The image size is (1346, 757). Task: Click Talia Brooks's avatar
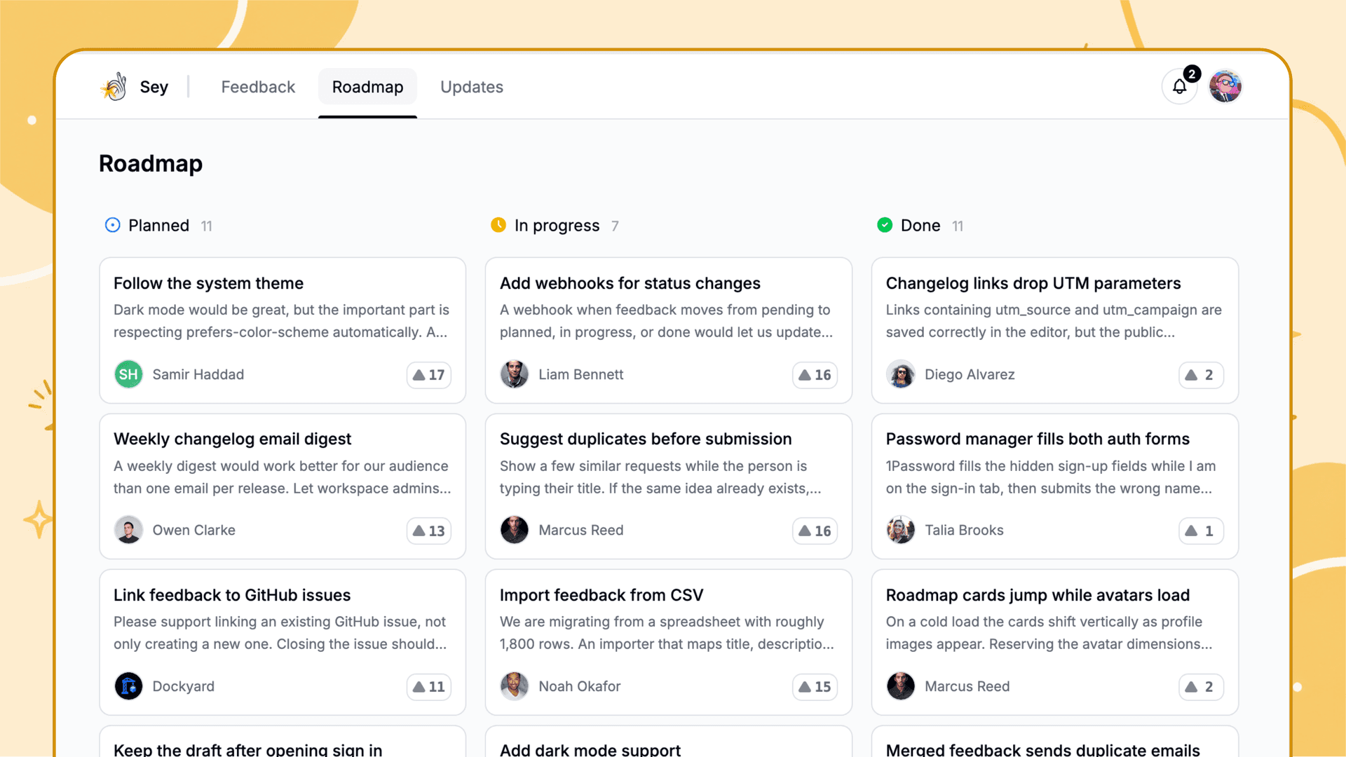pos(901,530)
